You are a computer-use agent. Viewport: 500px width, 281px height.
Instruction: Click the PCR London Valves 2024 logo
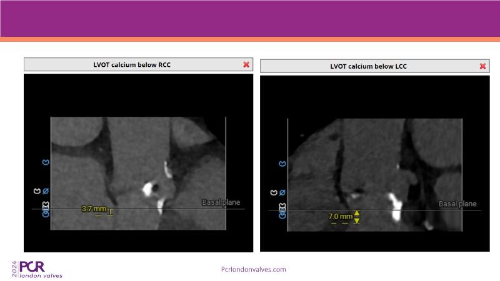click(37, 269)
